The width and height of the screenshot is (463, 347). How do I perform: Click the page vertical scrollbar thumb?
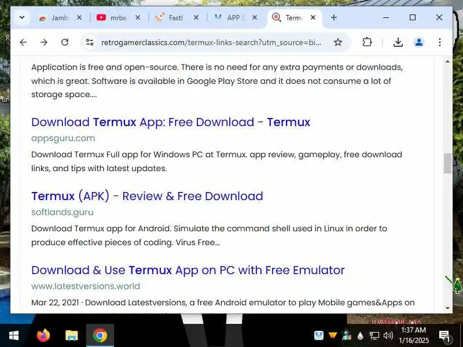click(x=447, y=163)
